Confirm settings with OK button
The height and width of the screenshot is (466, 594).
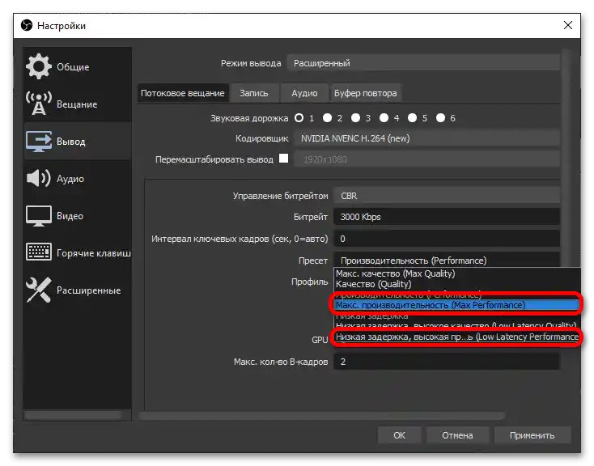coord(399,435)
